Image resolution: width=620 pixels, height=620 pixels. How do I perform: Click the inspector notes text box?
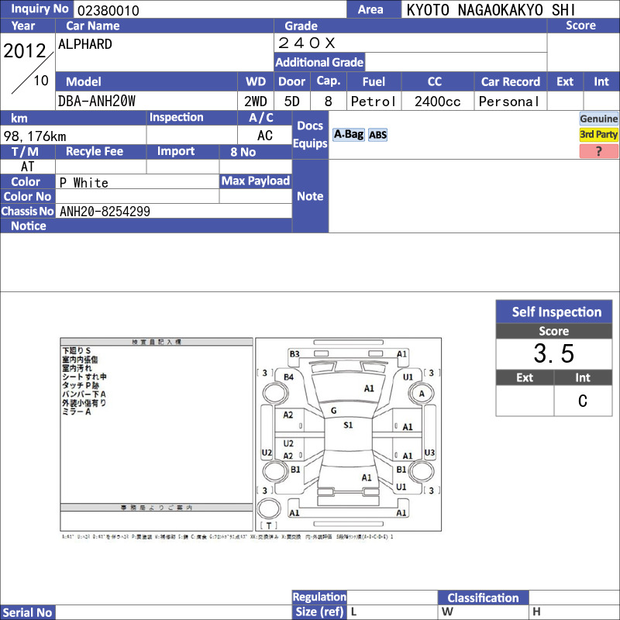tap(157, 422)
